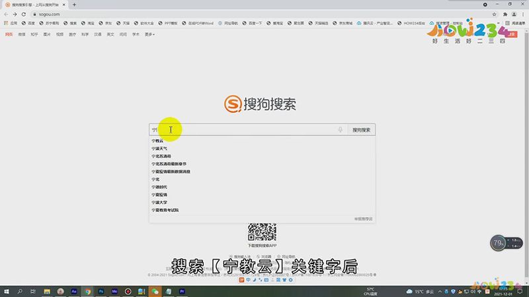This screenshot has height=297, width=529.
Task: Bookmark this page with the star icon
Action: (494, 14)
